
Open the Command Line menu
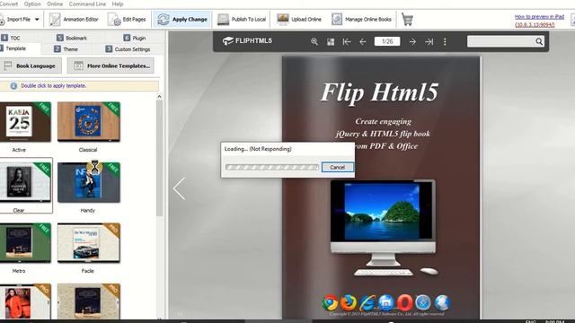click(87, 4)
